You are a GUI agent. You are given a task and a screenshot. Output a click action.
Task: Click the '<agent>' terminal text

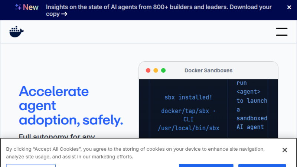(248, 92)
